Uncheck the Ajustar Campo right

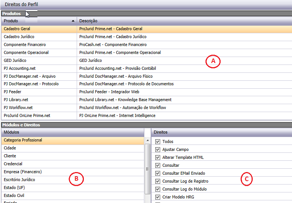coord(158,149)
